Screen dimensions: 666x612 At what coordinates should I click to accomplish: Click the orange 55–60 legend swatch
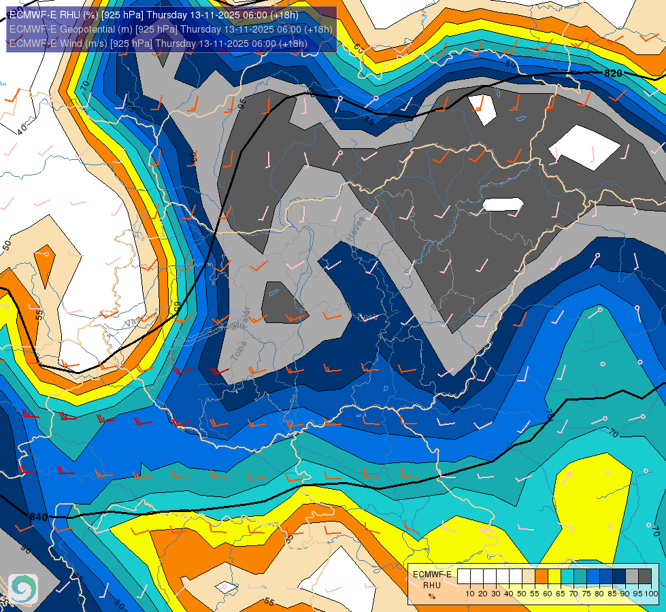[542, 577]
